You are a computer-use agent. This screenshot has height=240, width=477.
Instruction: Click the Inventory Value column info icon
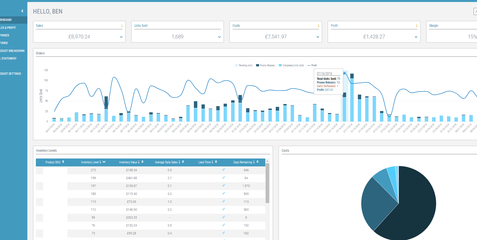[139, 162]
